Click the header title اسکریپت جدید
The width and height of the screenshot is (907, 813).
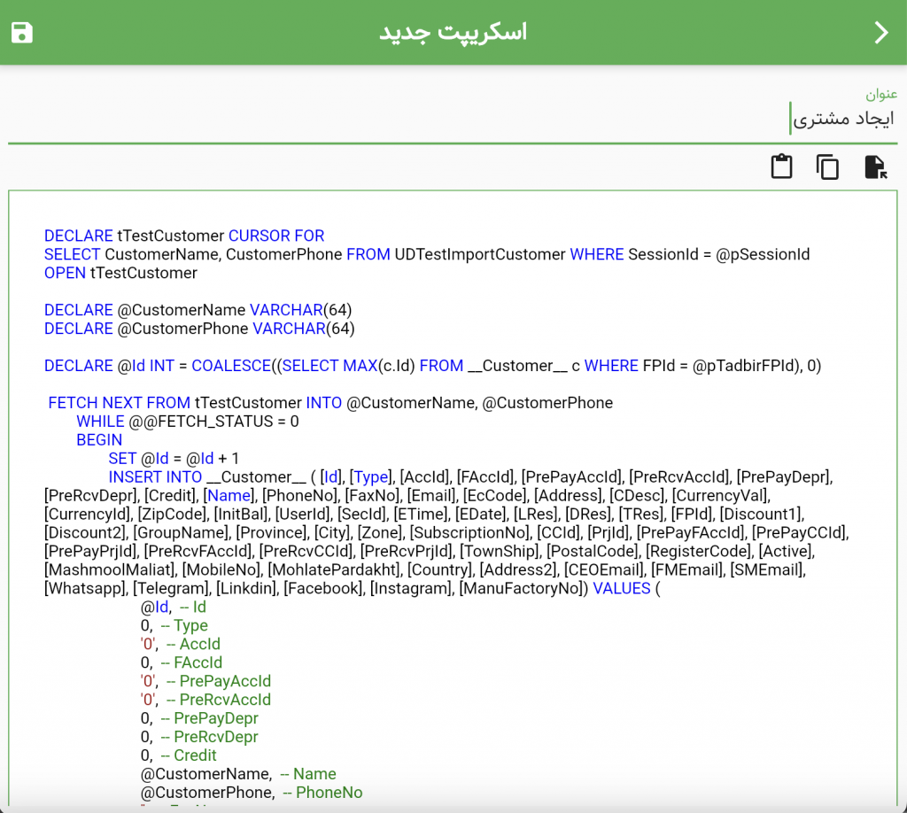pos(453,33)
